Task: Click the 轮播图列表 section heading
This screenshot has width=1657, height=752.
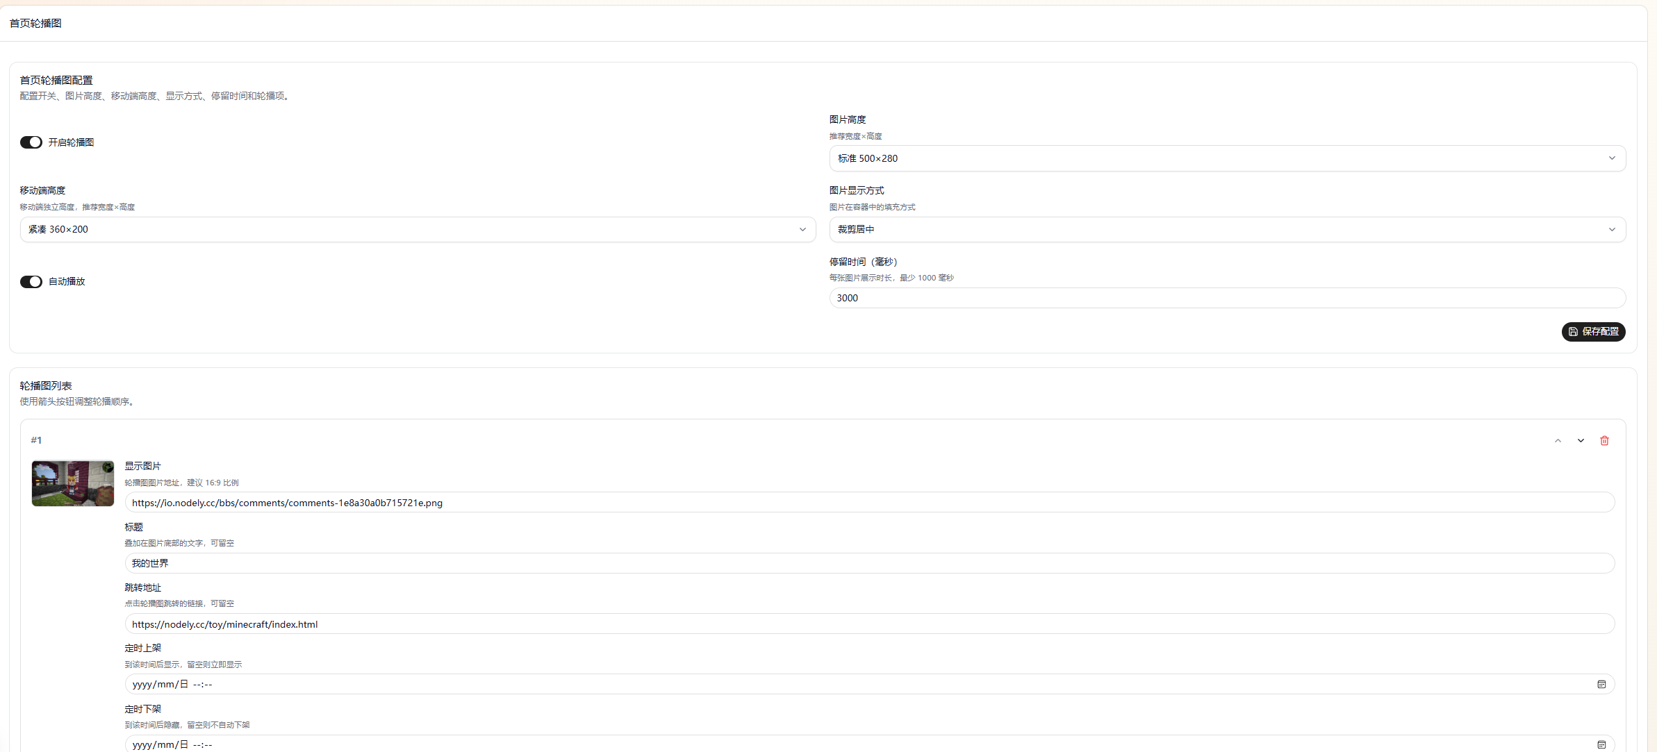Action: click(46, 386)
